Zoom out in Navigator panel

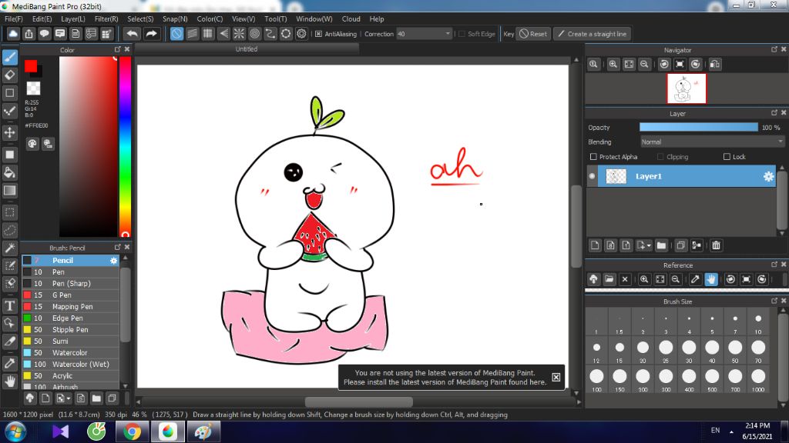point(644,65)
